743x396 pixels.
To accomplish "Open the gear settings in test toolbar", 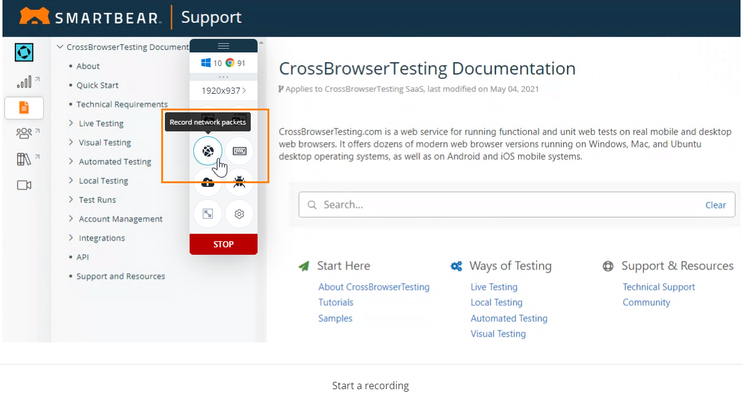I will pyautogui.click(x=240, y=214).
